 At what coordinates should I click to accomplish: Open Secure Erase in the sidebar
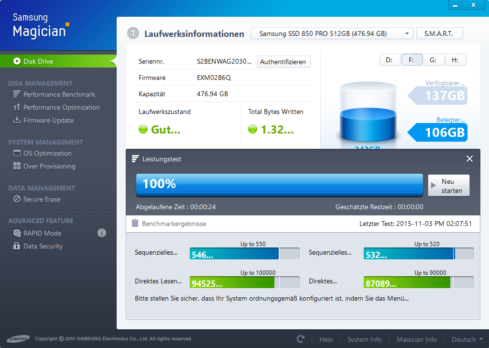click(42, 199)
